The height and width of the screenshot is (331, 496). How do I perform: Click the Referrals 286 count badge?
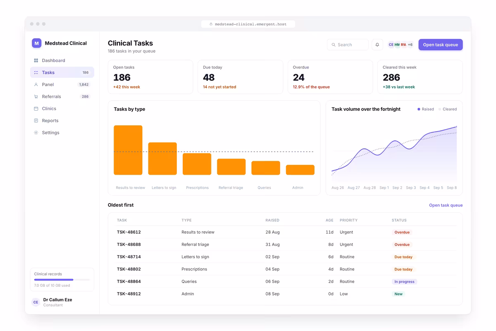pyautogui.click(x=85, y=96)
